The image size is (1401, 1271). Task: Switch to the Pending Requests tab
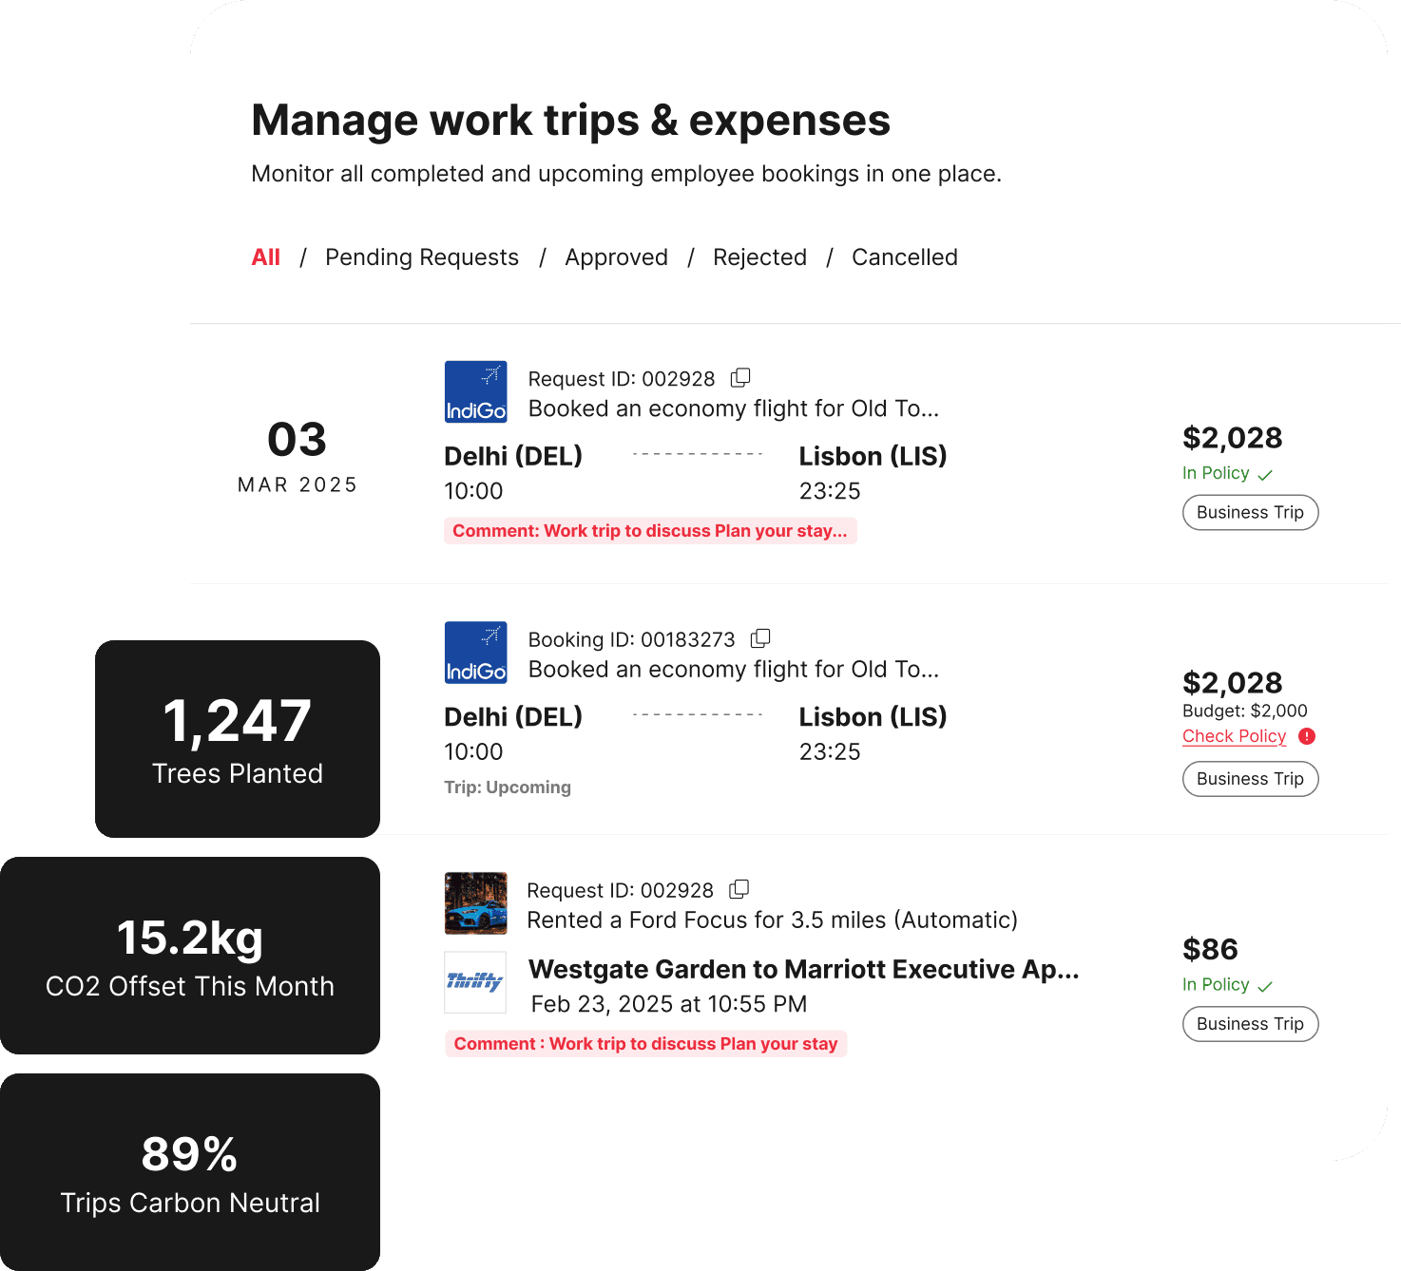click(422, 257)
